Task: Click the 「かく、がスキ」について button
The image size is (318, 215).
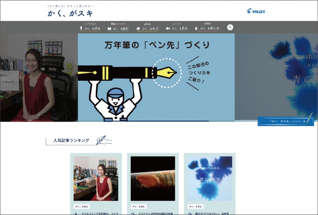Action: [286, 121]
